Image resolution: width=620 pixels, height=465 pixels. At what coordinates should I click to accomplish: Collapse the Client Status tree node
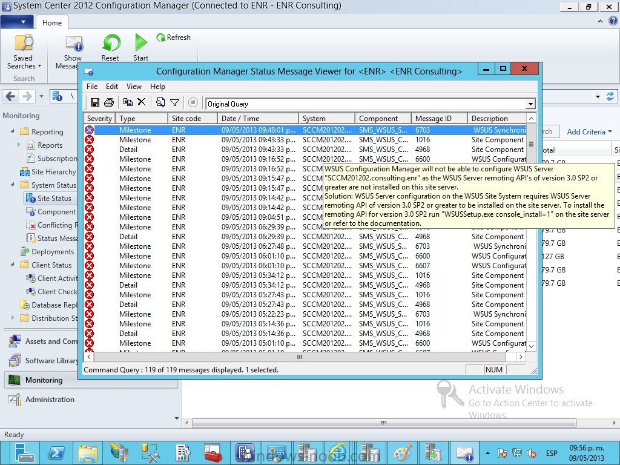coord(12,264)
